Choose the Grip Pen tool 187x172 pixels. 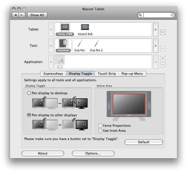[x=79, y=43]
